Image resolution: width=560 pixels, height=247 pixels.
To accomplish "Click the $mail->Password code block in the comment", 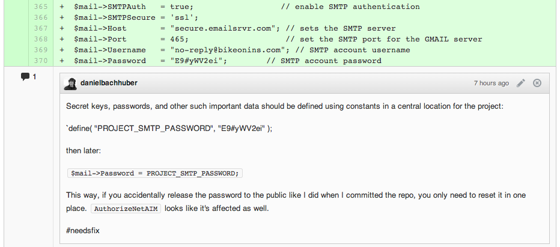I will pos(155,173).
